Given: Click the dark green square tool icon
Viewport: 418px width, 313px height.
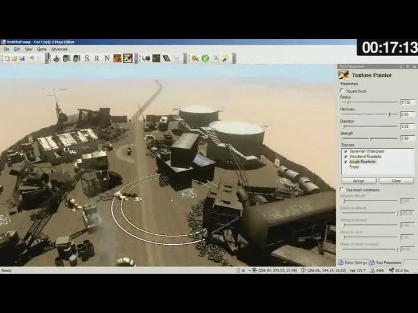Looking at the screenshot, I should 156,58.
